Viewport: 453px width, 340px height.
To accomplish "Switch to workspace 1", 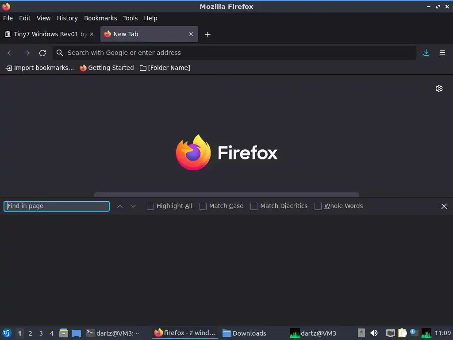I will point(19,333).
